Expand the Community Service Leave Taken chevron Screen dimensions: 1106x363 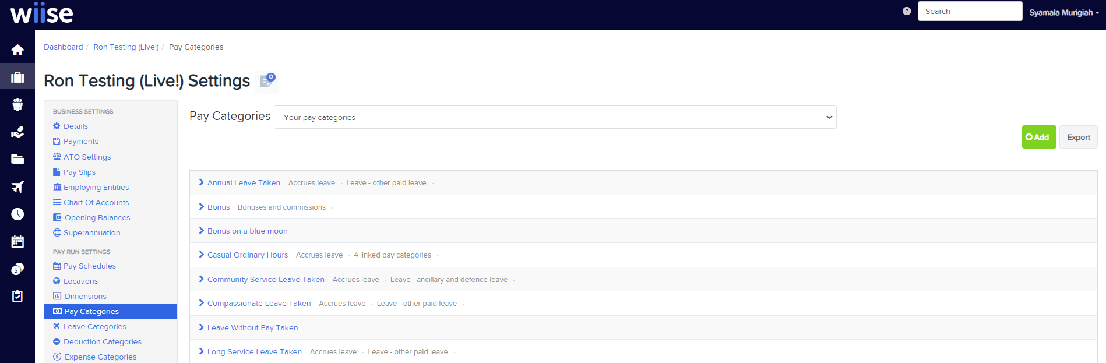202,279
